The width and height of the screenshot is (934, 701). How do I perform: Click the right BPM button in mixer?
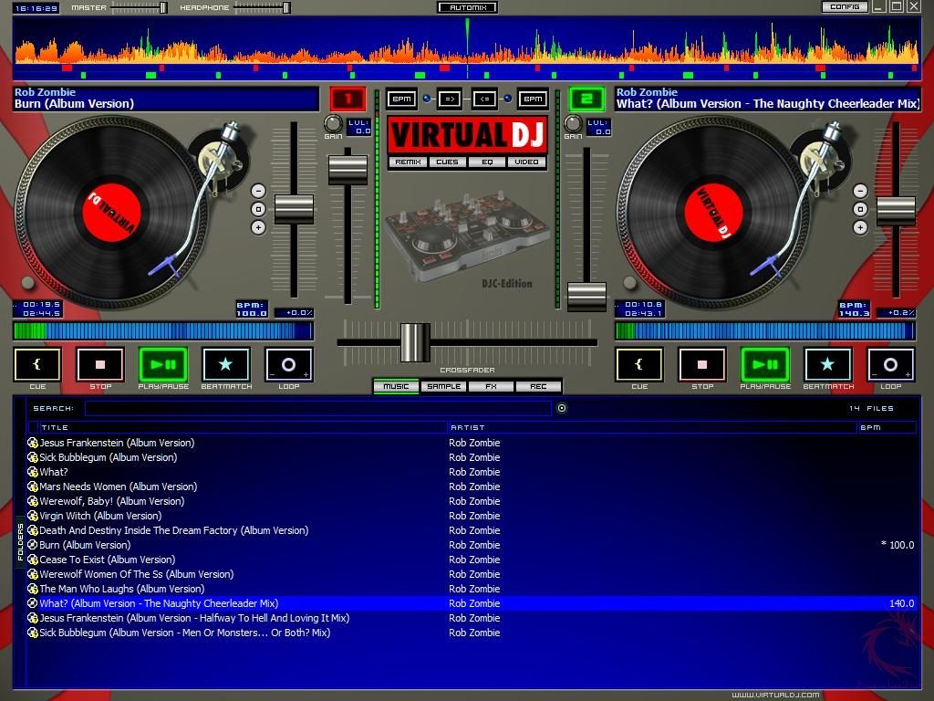(x=533, y=99)
